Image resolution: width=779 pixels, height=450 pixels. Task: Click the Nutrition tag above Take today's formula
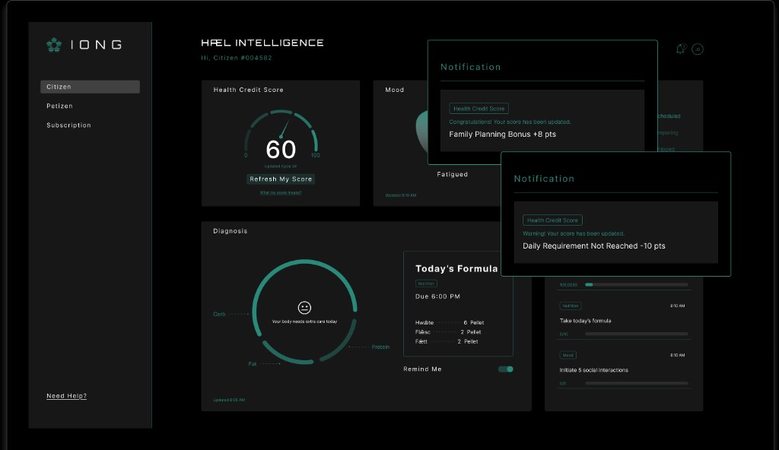[571, 306]
